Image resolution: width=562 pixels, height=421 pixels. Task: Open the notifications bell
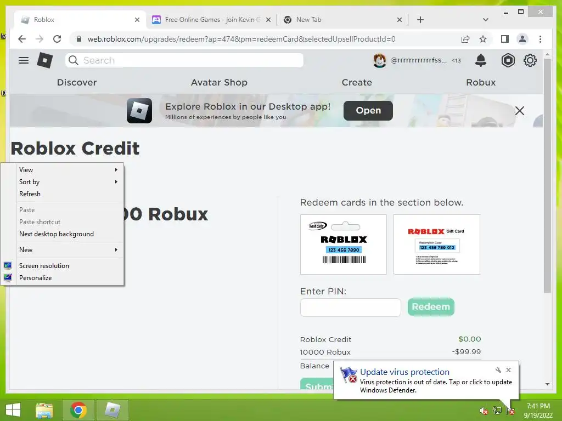coord(481,60)
